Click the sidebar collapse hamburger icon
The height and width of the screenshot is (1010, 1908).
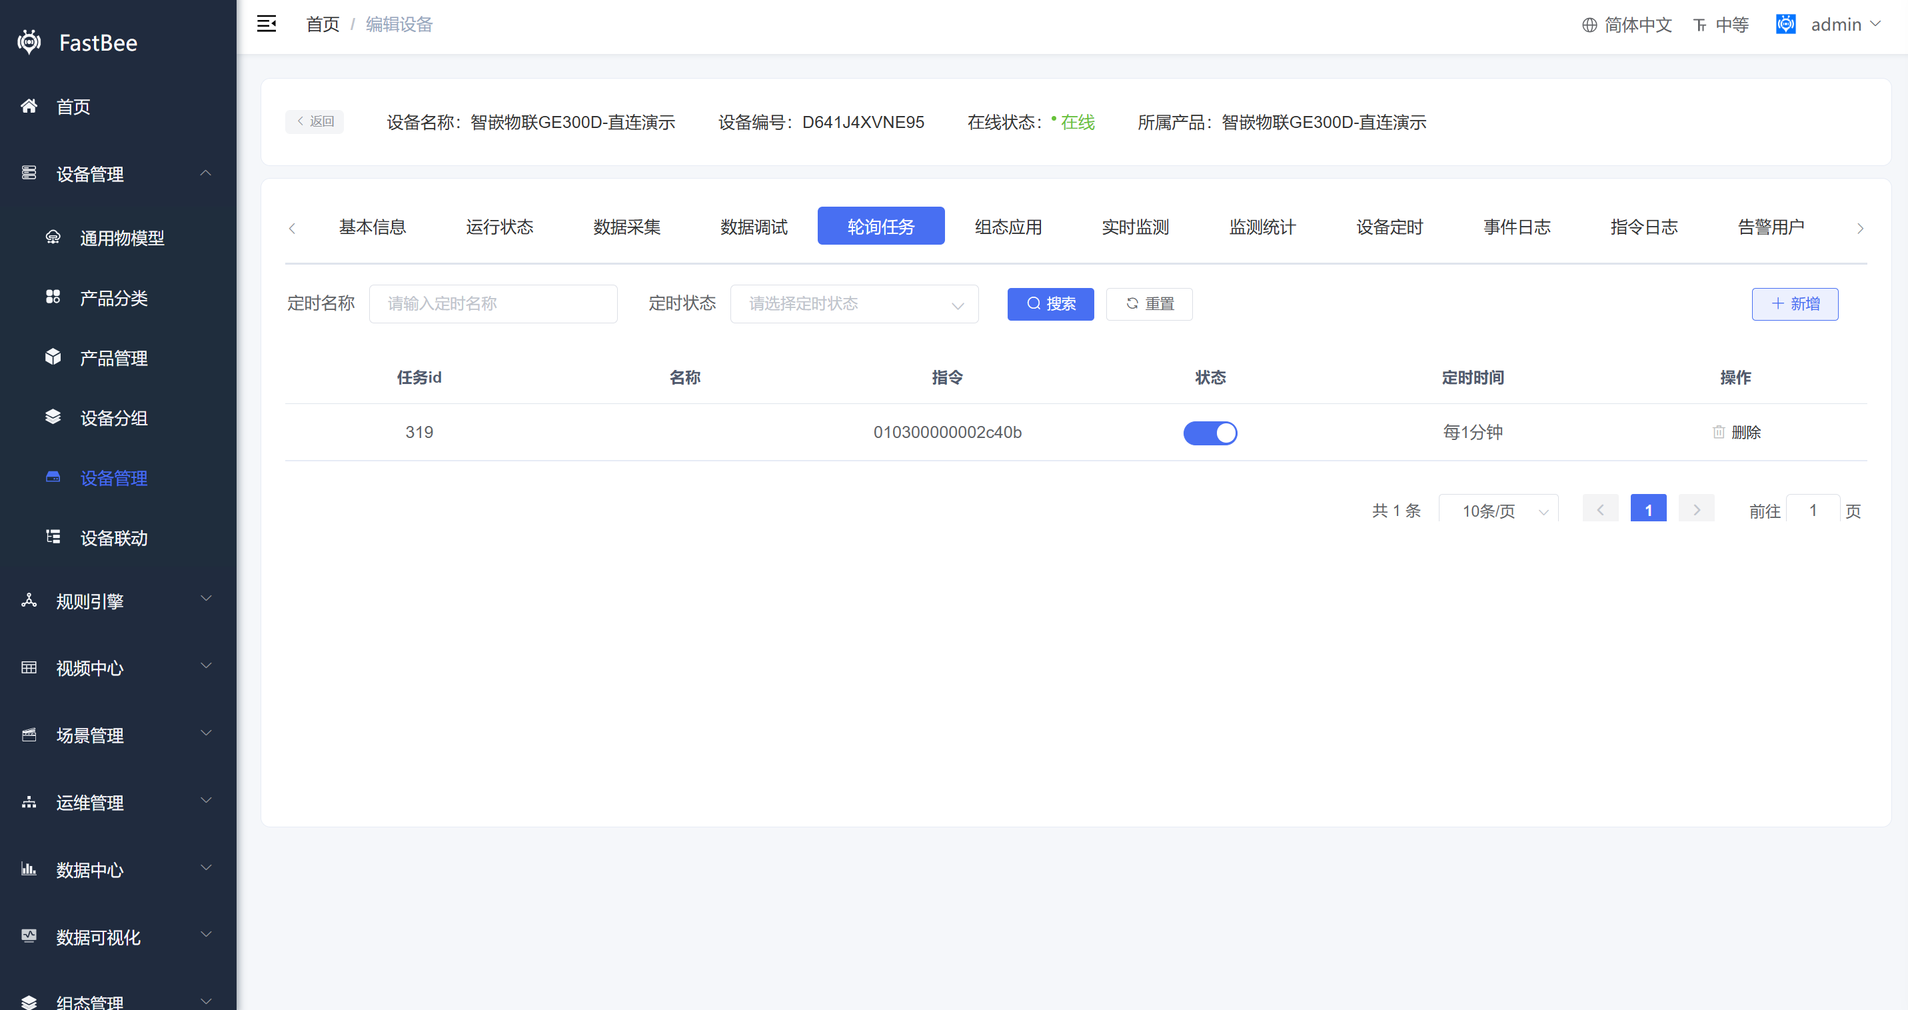click(266, 25)
